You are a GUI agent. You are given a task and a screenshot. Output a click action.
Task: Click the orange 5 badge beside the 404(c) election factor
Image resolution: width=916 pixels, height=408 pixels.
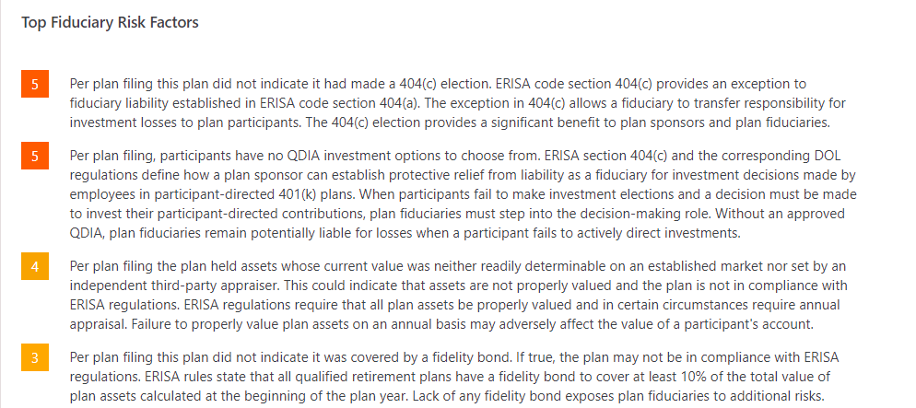coord(34,86)
